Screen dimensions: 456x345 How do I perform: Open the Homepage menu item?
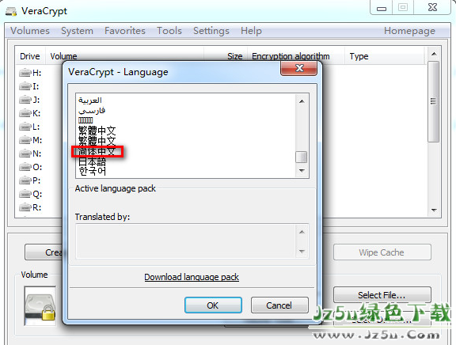[409, 31]
